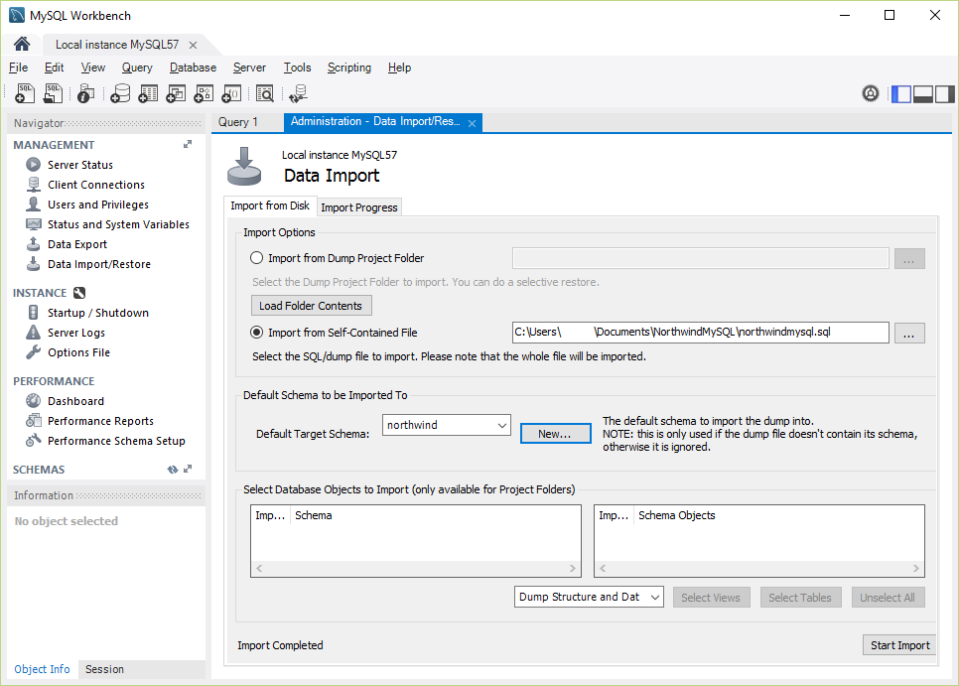The width and height of the screenshot is (959, 686).
Task: Switch to Import Progress tab
Action: [359, 207]
